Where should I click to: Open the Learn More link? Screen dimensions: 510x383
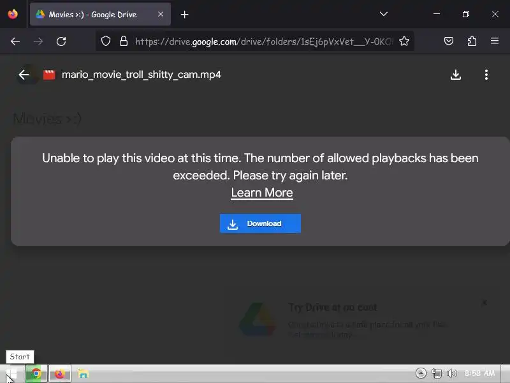click(262, 193)
